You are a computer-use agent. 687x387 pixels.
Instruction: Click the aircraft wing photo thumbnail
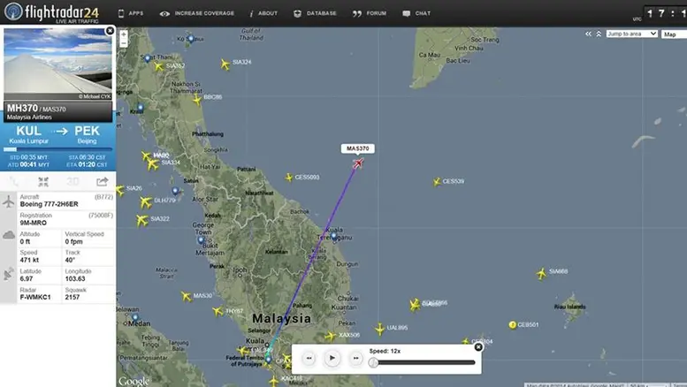tap(57, 64)
